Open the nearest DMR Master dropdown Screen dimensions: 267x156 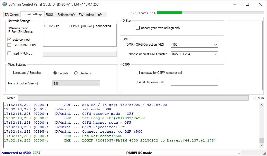click(x=194, y=54)
